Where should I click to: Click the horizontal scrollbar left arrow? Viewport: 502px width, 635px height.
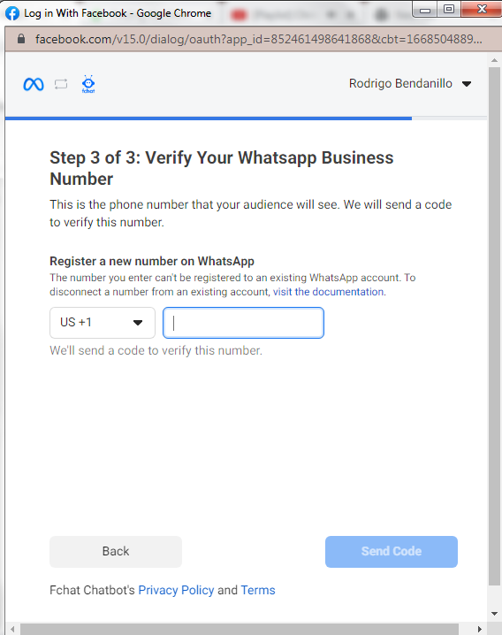(x=12, y=629)
